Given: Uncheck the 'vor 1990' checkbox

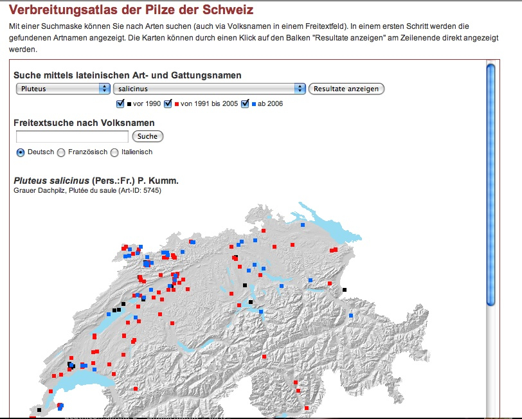Looking at the screenshot, I should 120,103.
